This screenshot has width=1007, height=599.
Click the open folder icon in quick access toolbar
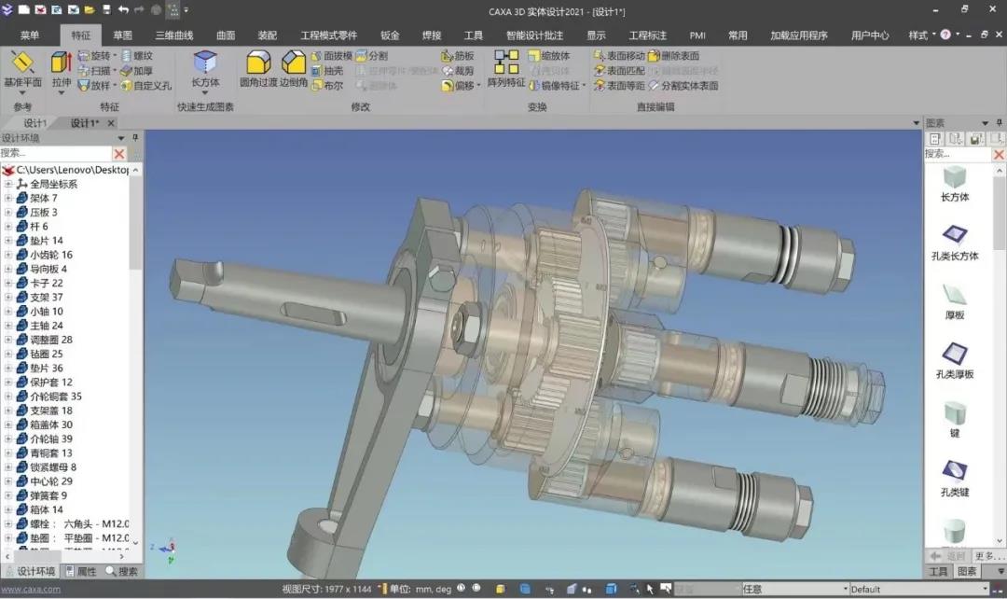(90, 9)
